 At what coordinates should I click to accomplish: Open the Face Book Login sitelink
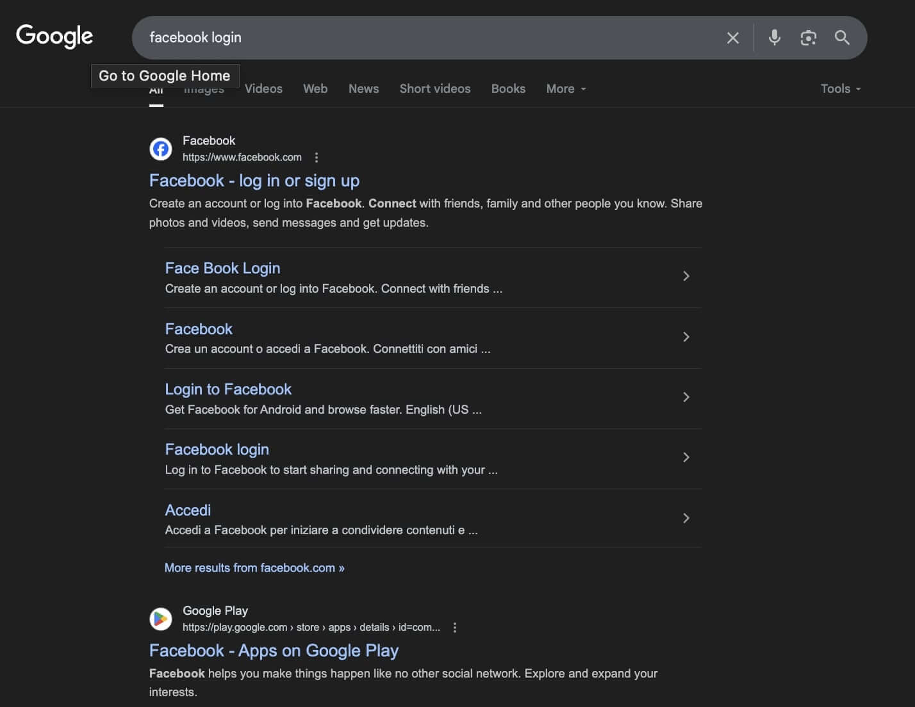coord(222,268)
